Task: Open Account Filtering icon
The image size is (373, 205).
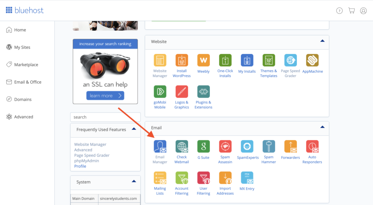Action: (x=181, y=178)
